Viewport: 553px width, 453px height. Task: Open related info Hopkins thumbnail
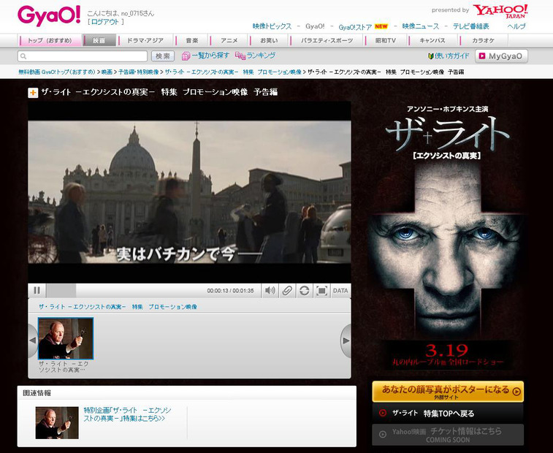[57, 422]
